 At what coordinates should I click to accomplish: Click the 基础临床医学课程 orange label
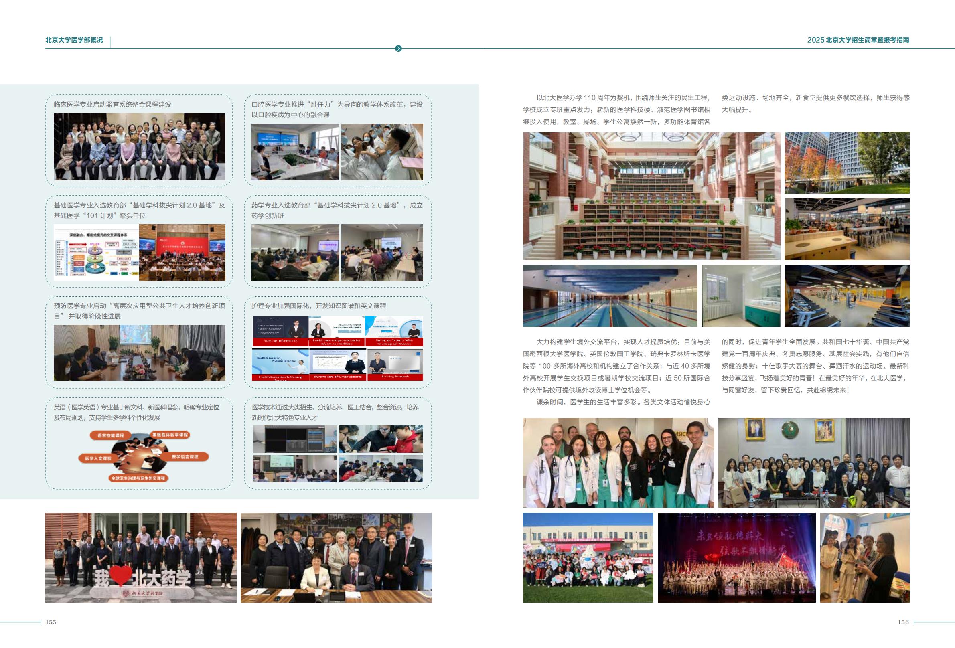[x=170, y=434]
